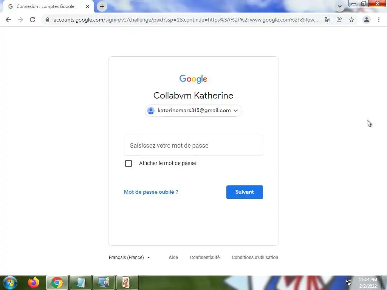Image resolution: width=387 pixels, height=290 pixels.
Task: Open the Confidentialité link
Action: [x=204, y=257]
